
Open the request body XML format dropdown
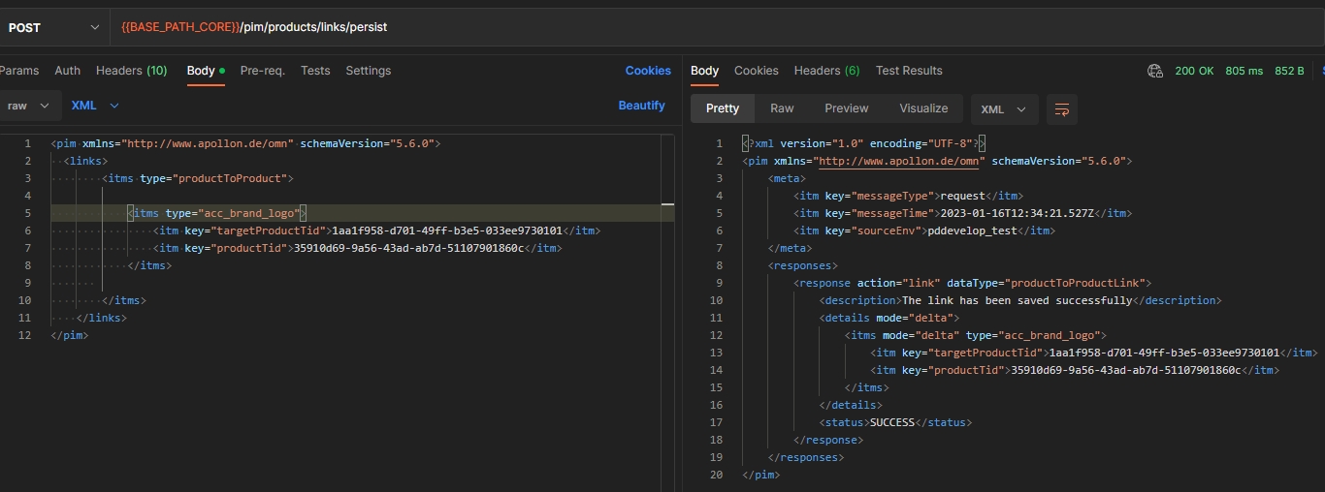[x=95, y=106]
